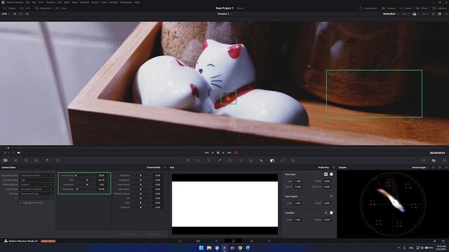
Task: Open the Key palette icon
Action: 272,160
